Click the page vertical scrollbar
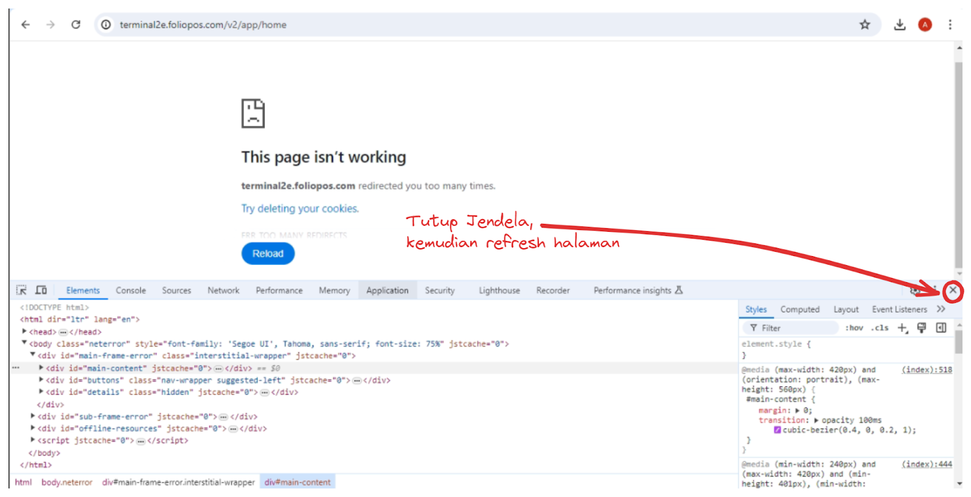 pyautogui.click(x=958, y=164)
